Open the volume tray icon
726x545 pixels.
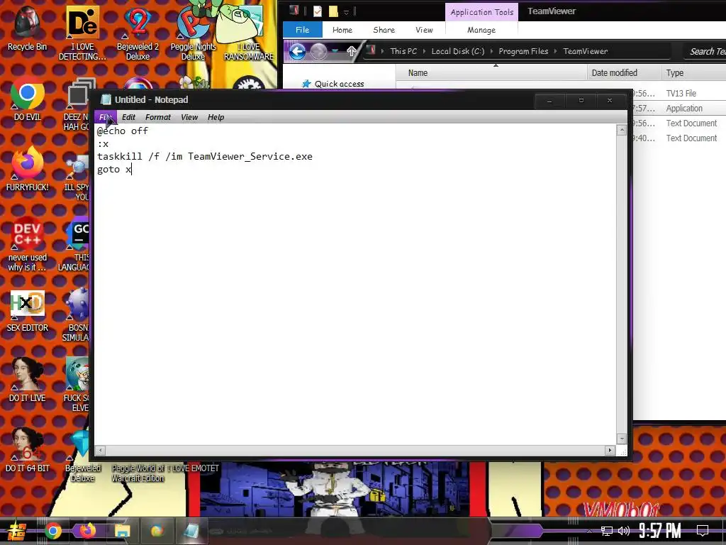pos(624,531)
